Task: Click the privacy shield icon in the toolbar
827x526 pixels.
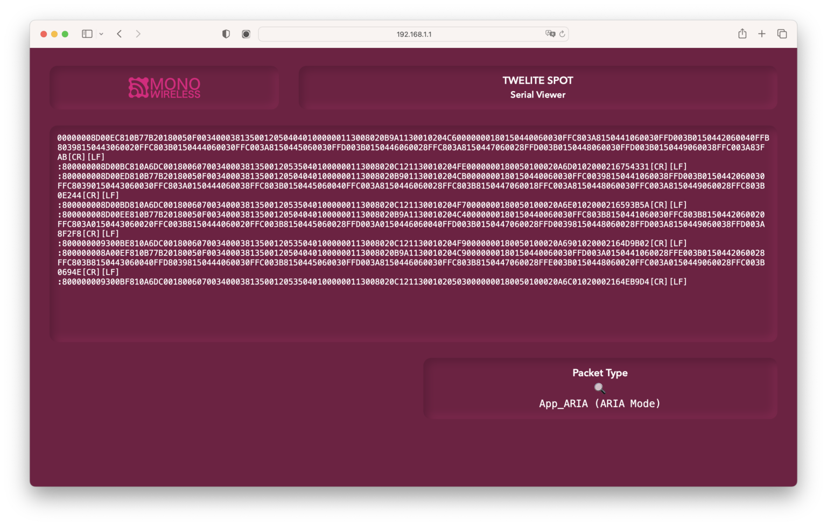Action: (226, 33)
